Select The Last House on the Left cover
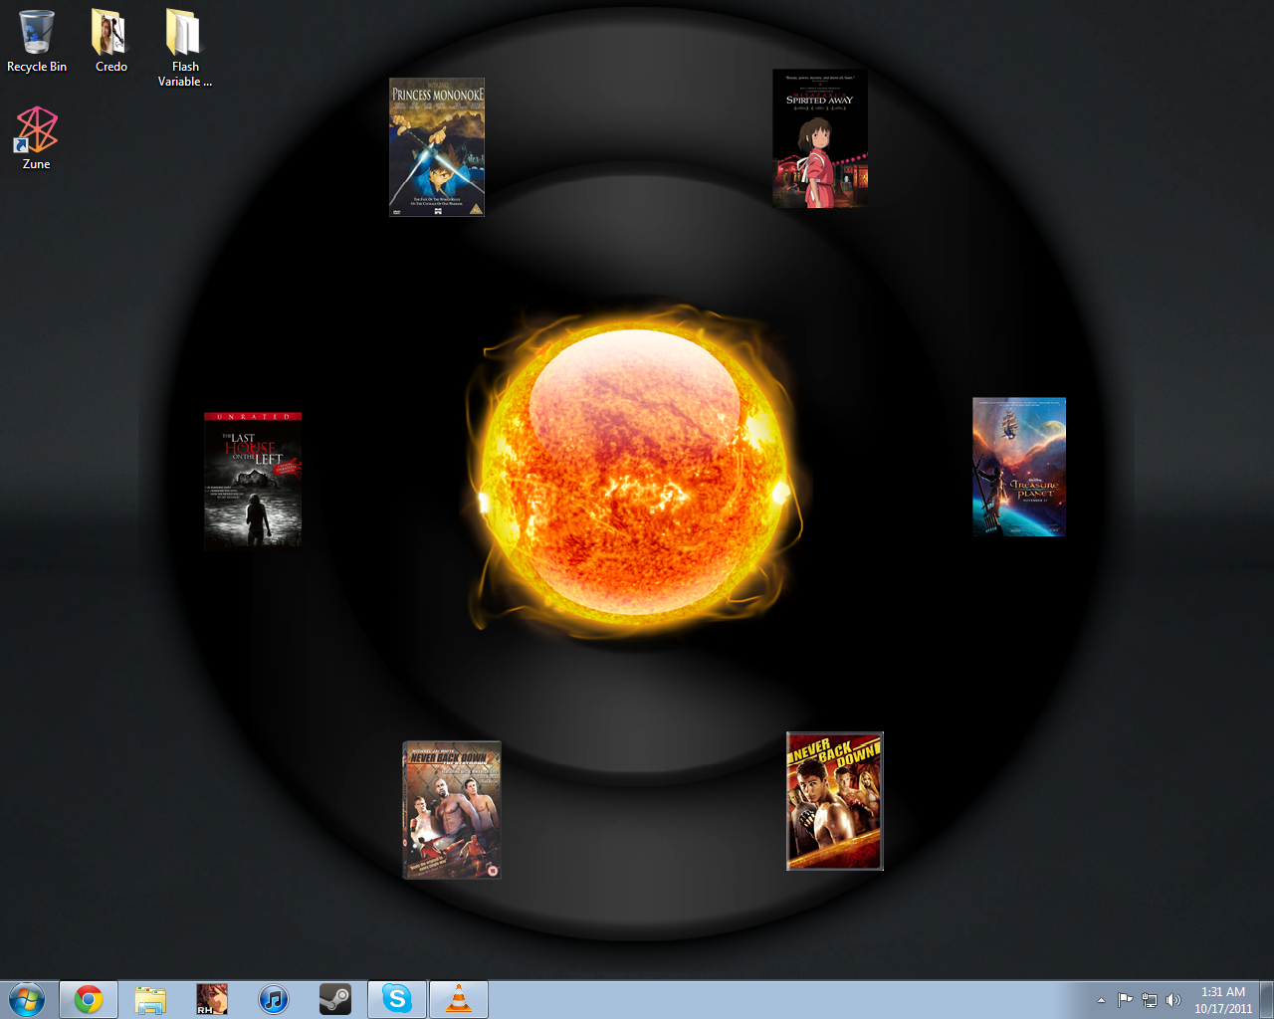This screenshot has width=1274, height=1019. [x=253, y=481]
